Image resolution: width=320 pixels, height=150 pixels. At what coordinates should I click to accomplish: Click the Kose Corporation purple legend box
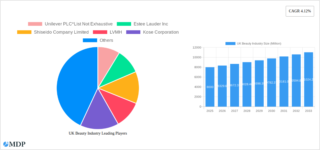pyautogui.click(x=133, y=32)
